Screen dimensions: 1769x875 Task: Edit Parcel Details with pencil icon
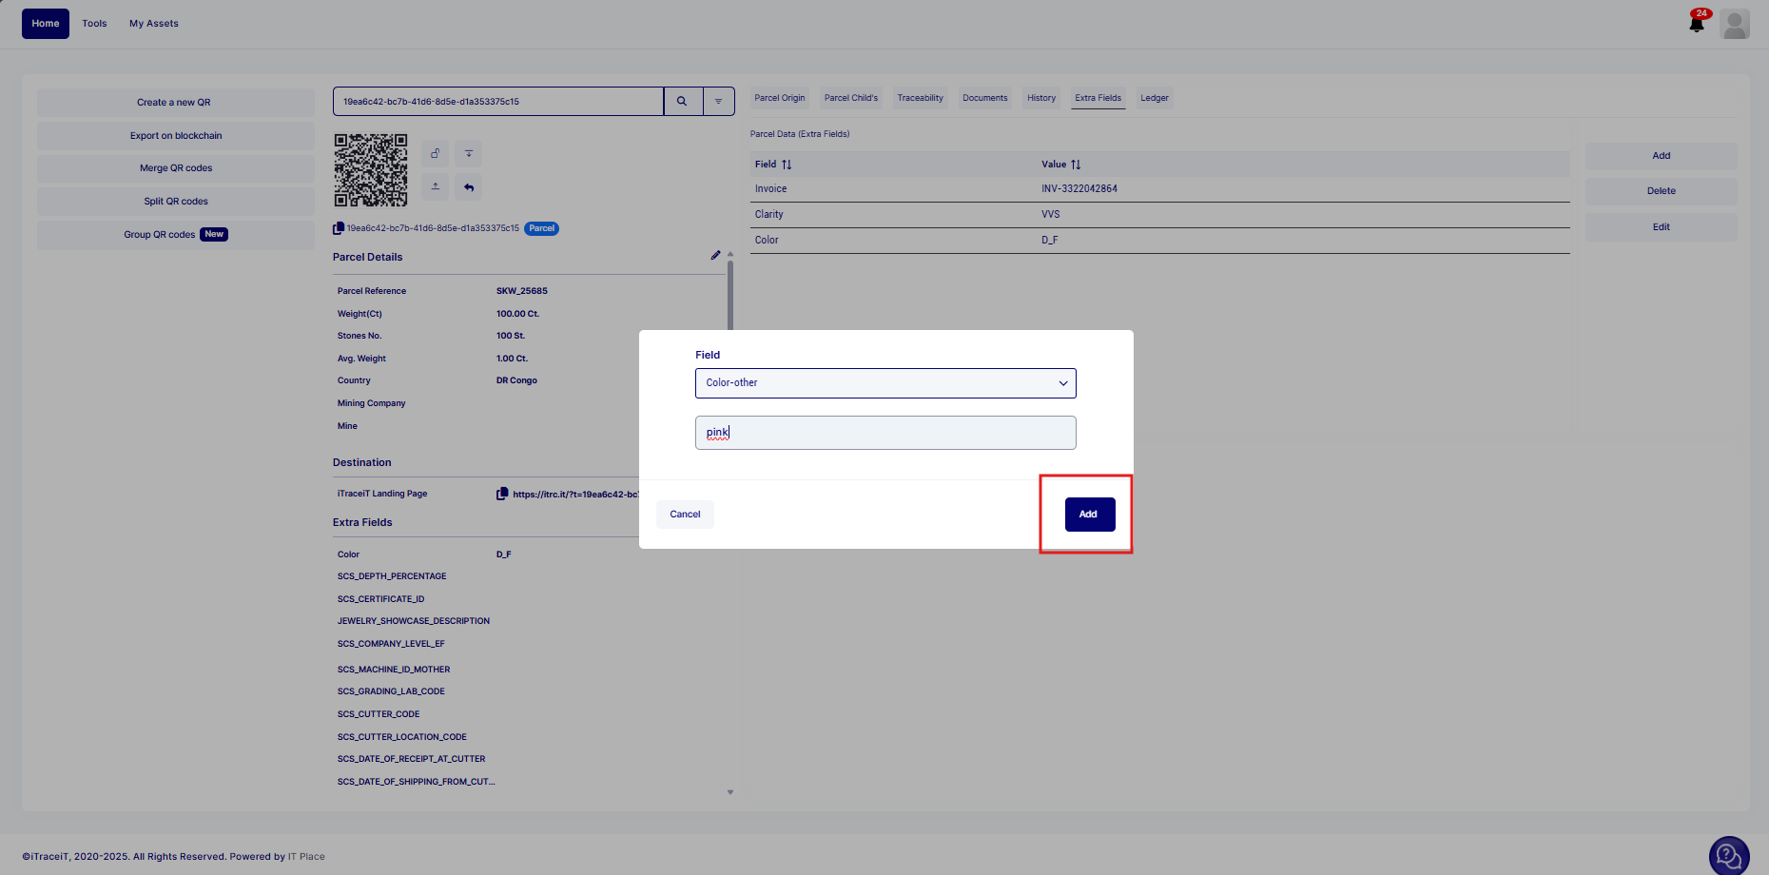[715, 255]
